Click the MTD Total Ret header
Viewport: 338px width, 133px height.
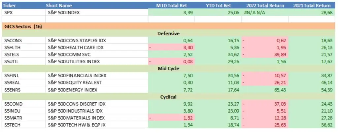[171, 6]
